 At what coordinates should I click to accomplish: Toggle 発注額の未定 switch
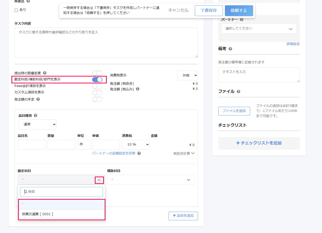(97, 99)
